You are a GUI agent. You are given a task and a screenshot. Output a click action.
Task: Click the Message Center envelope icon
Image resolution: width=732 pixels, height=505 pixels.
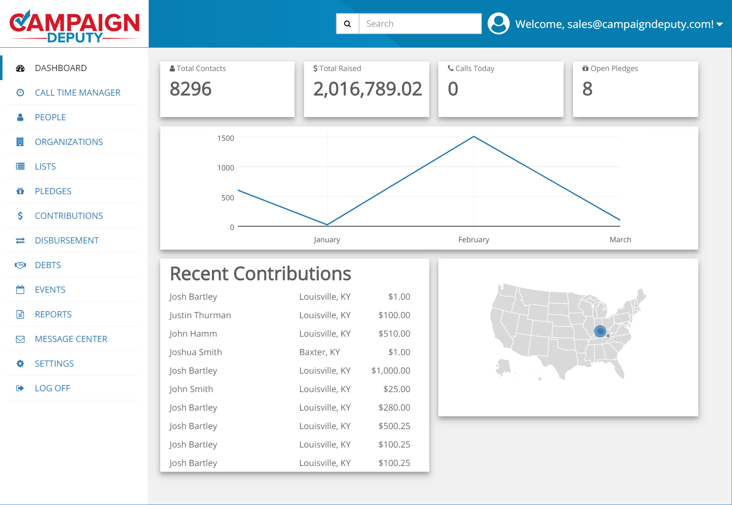(x=20, y=339)
